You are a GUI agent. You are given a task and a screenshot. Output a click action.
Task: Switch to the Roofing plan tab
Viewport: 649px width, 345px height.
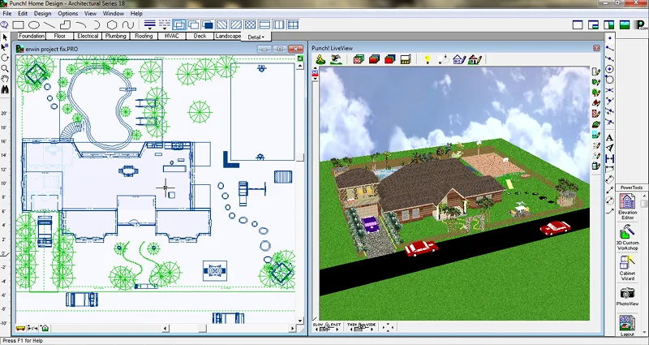tap(144, 36)
